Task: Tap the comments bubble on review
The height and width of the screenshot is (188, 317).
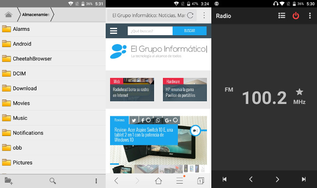Action: (x=195, y=131)
